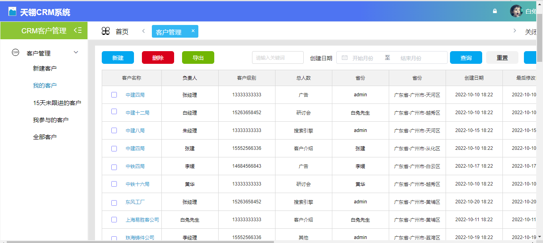Click the 查询 search button
543x243 pixels.
(465, 57)
